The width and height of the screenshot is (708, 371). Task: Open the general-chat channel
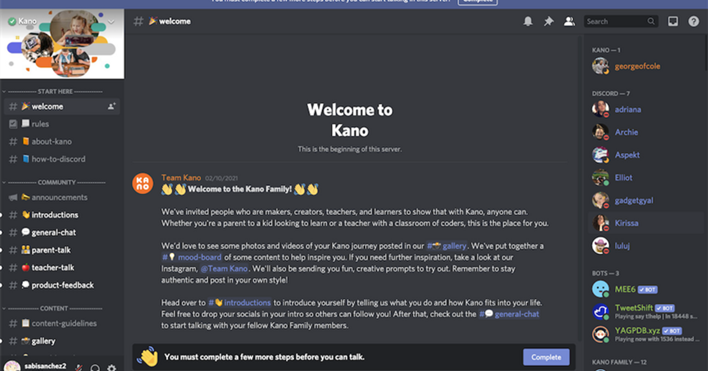point(54,233)
